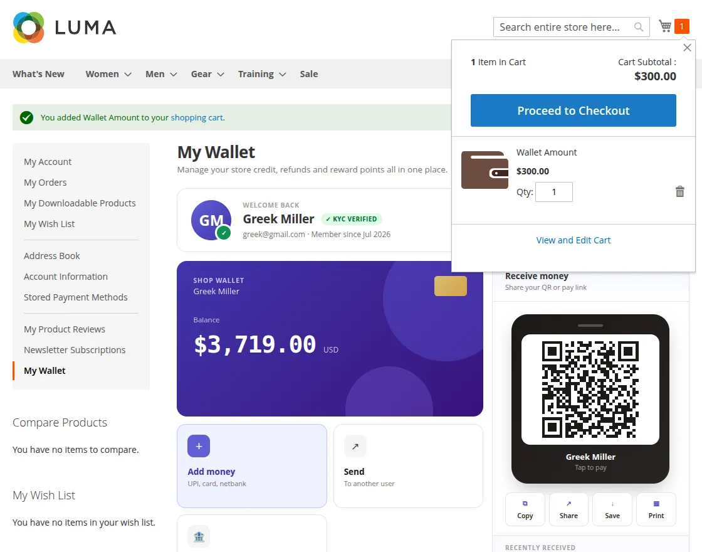
Task: Click the wallet product thumbnail
Action: (485, 170)
